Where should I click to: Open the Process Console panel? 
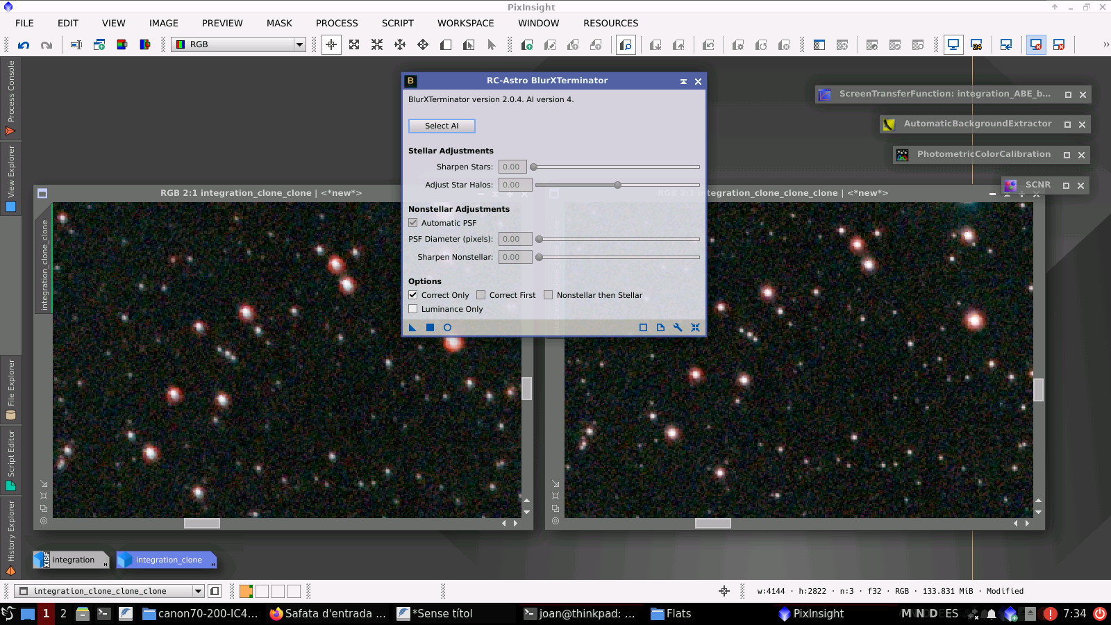10,97
